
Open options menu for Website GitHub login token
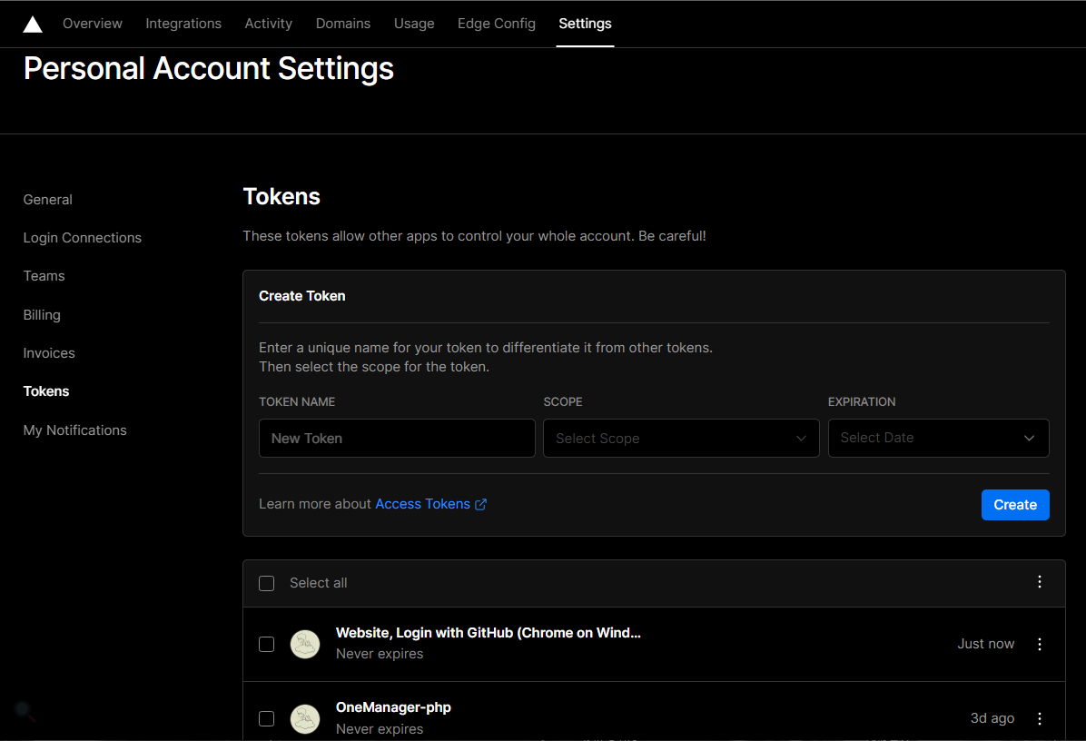click(1040, 644)
